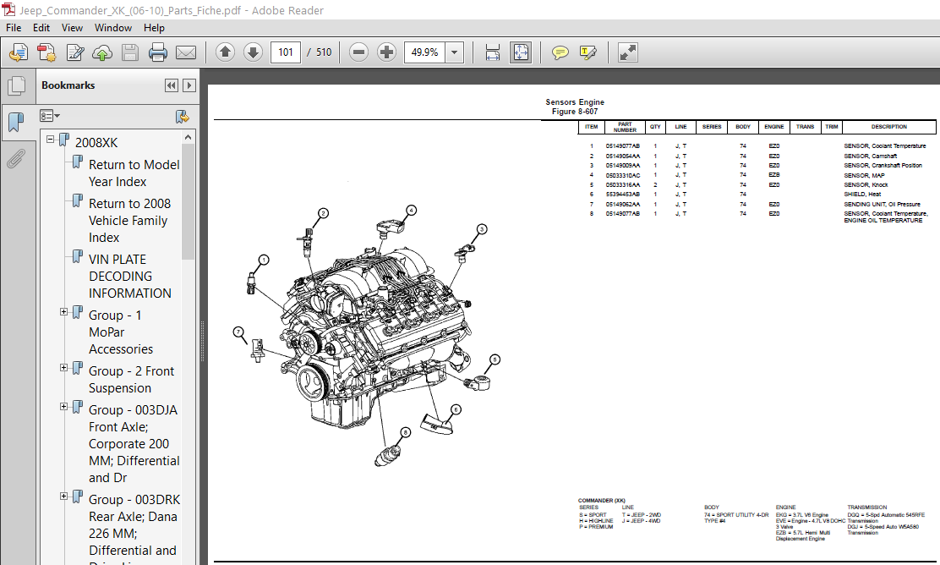Click the Bookmarks panel ribbon icon

point(16,123)
